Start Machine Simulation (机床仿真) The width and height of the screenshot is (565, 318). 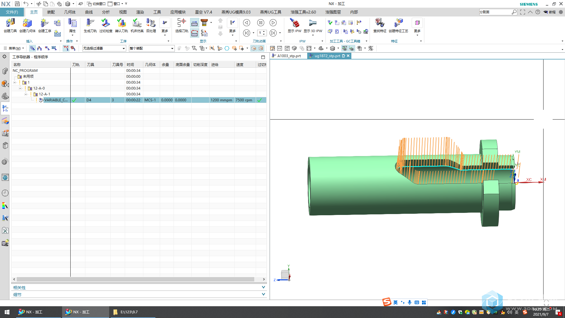(x=137, y=25)
